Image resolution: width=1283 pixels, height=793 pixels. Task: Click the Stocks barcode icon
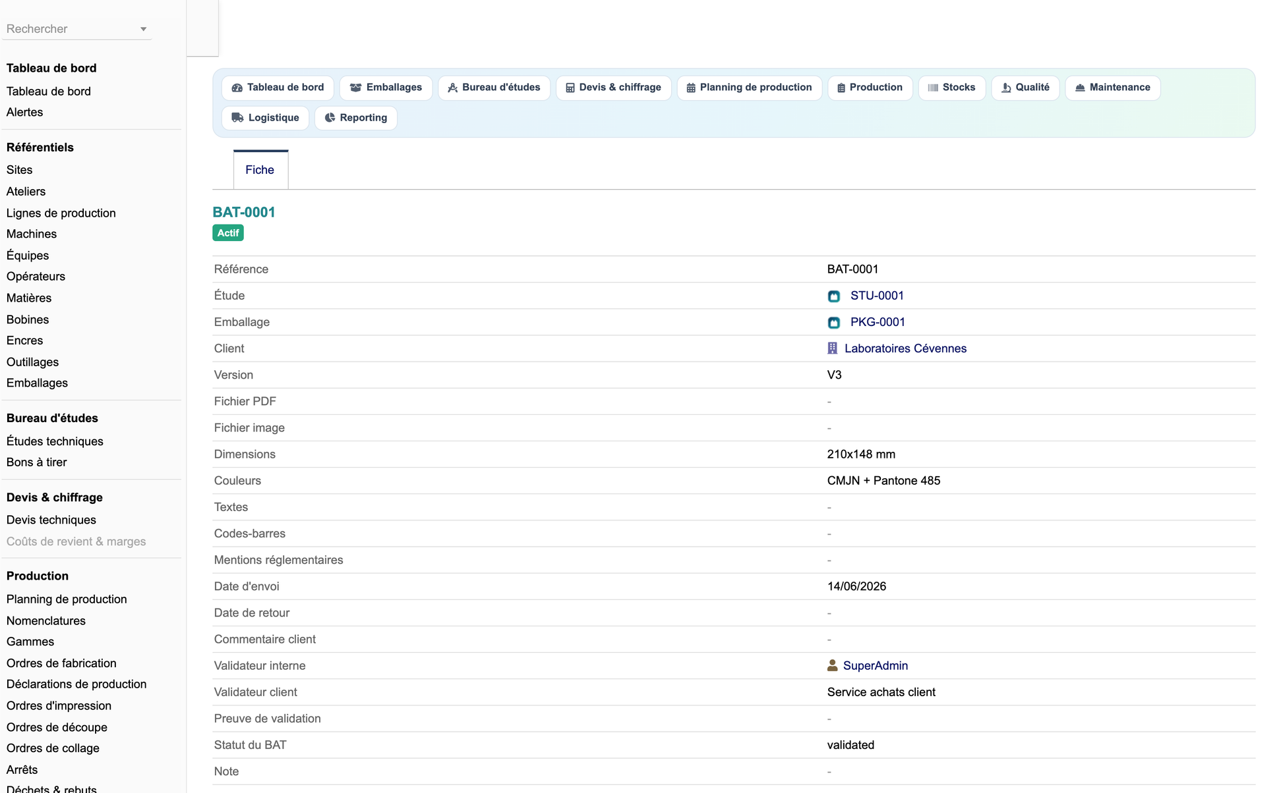coord(933,88)
